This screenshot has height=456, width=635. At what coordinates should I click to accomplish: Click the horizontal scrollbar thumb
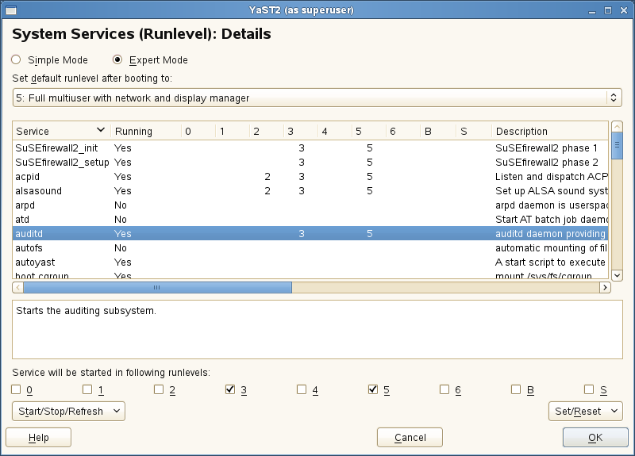(x=157, y=287)
